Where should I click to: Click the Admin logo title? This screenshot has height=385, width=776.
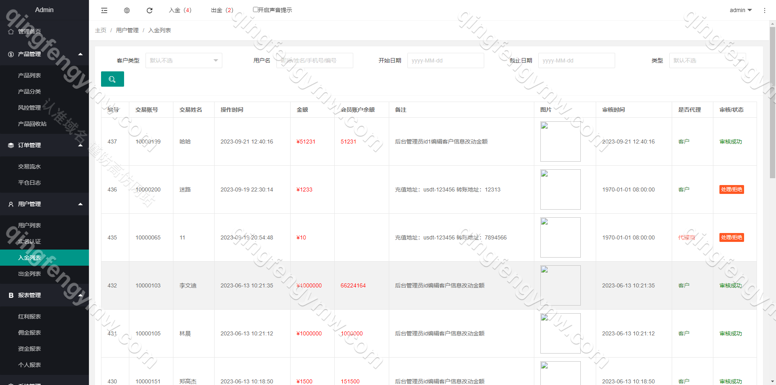tap(44, 10)
